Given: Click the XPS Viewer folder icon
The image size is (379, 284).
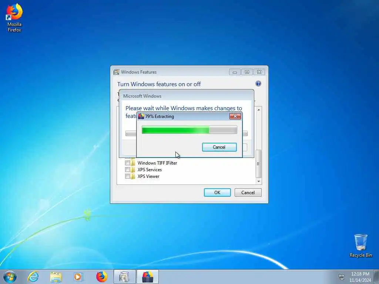Looking at the screenshot, I should tap(133, 176).
